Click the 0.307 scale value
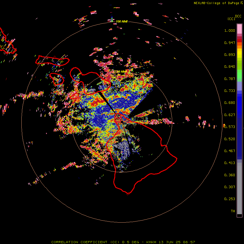This screenshot has width=244, height=244. (230, 187)
